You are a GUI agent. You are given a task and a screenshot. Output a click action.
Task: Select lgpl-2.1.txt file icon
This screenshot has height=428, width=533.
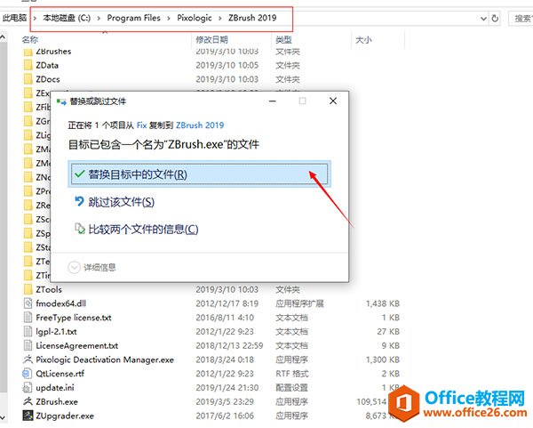pos(28,331)
